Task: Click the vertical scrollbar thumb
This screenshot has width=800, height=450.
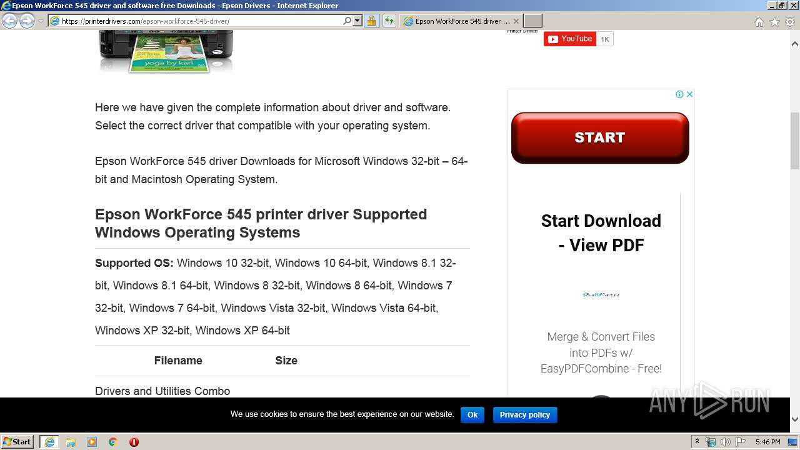Action: tap(794, 141)
